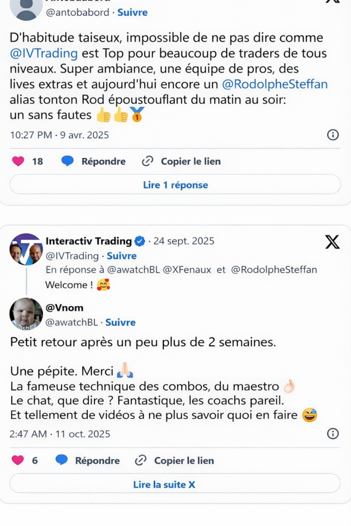Screen dimensions: 351x526
Task: Click the reply bubble icon under the awatchBL tweet
Action: click(62, 460)
